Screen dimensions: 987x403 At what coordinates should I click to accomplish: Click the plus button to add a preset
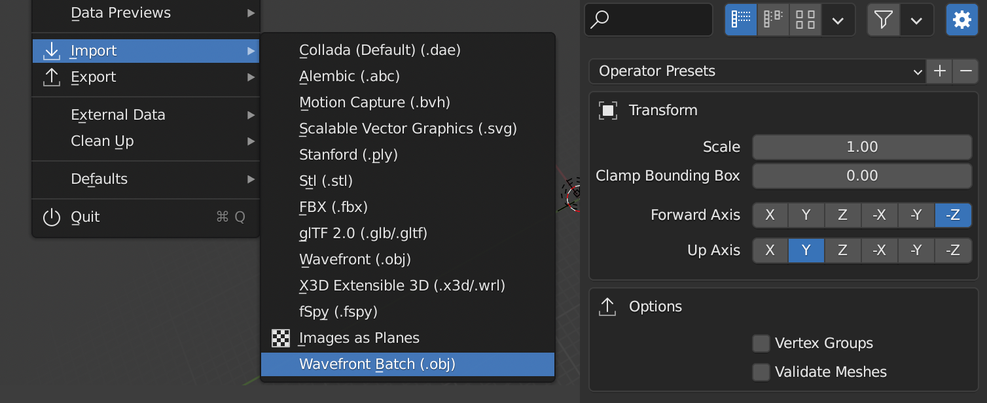tap(939, 71)
